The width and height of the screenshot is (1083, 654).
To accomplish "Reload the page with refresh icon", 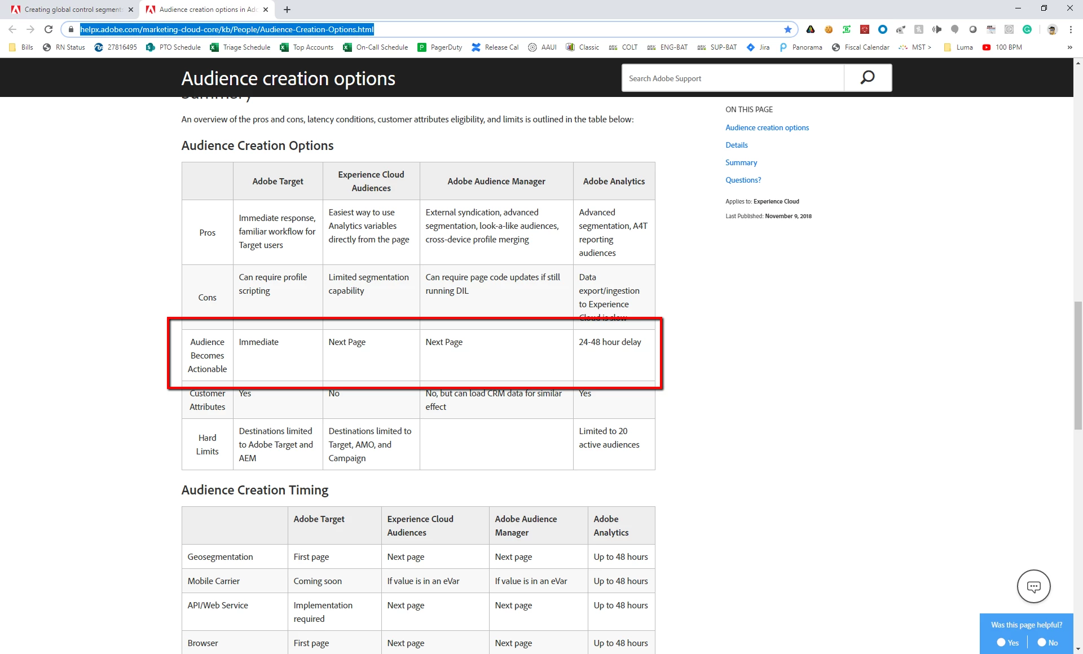I will tap(49, 29).
